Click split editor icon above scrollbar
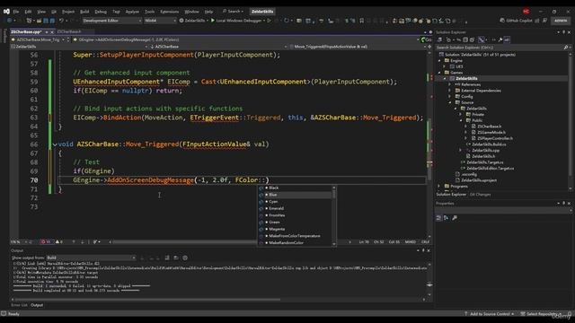575x323 pixels. (429, 47)
